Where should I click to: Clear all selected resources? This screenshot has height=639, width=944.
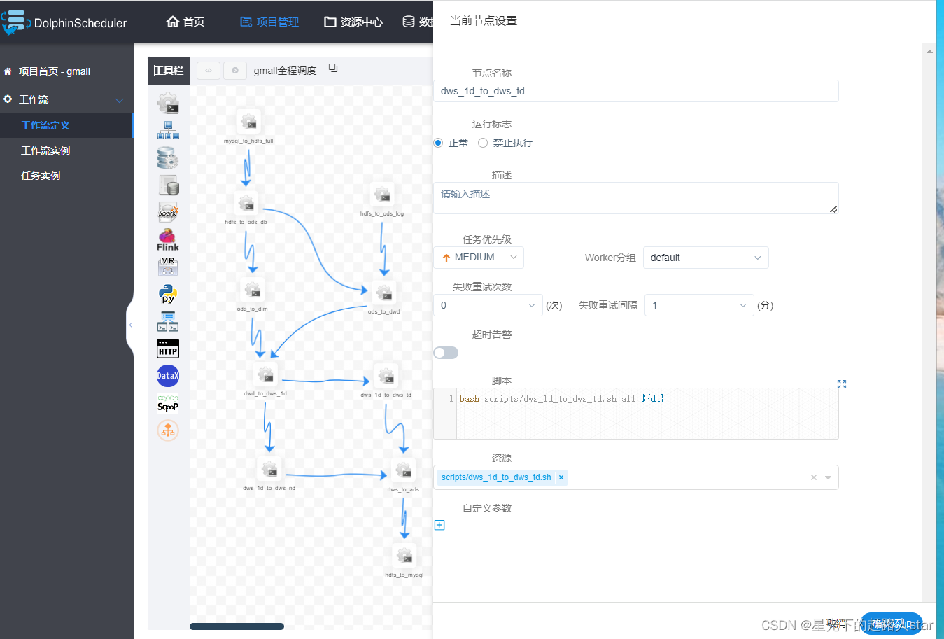point(814,477)
